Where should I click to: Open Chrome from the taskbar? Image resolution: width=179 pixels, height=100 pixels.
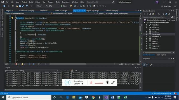[x=93, y=97]
